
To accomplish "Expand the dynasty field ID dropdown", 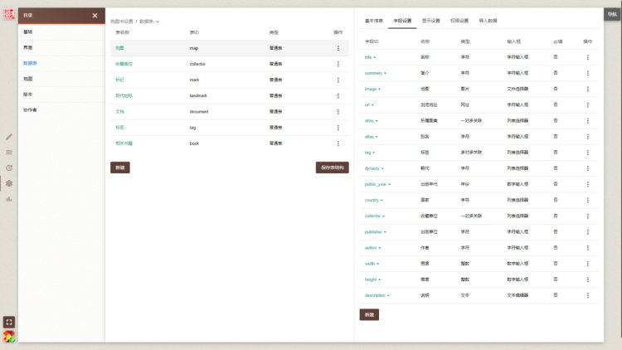I will pyautogui.click(x=382, y=168).
